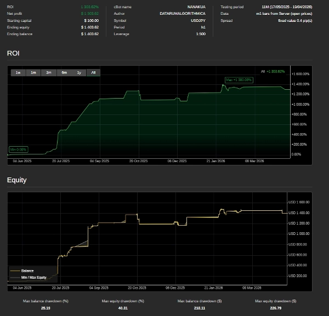Click the Min 0.00% marker label

click(18, 149)
